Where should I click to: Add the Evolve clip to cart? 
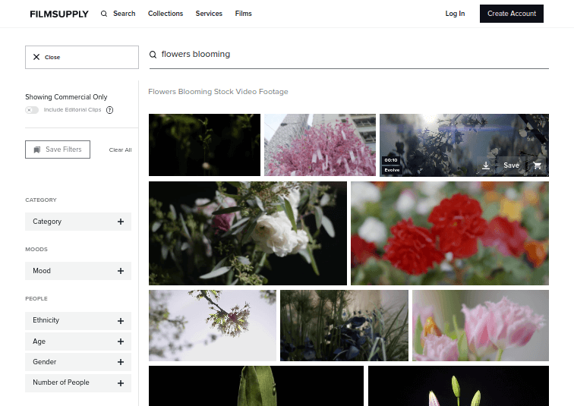(x=537, y=165)
